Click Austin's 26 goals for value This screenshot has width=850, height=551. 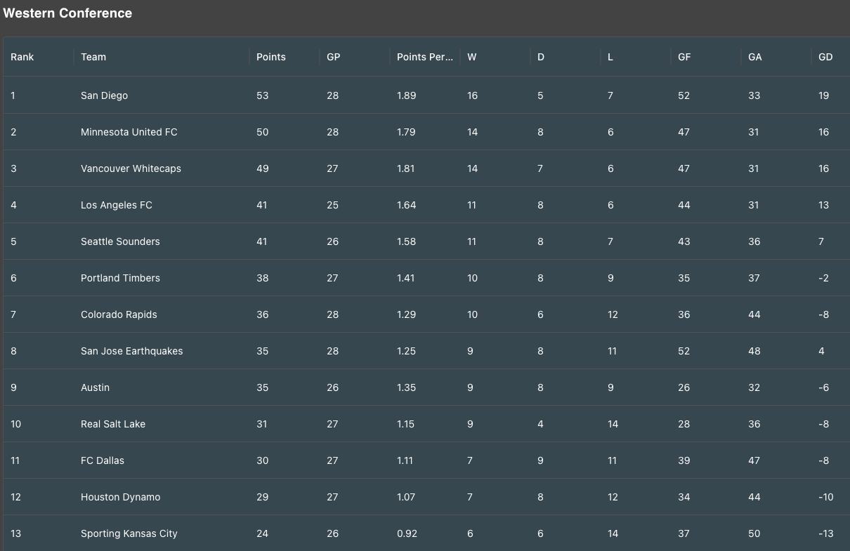pyautogui.click(x=684, y=387)
